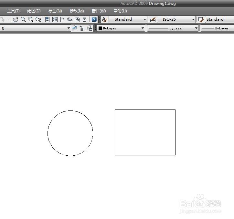The height and width of the screenshot is (219, 234).
Task: Select the Zoom realtime magnifier tool
Action: (23, 19)
